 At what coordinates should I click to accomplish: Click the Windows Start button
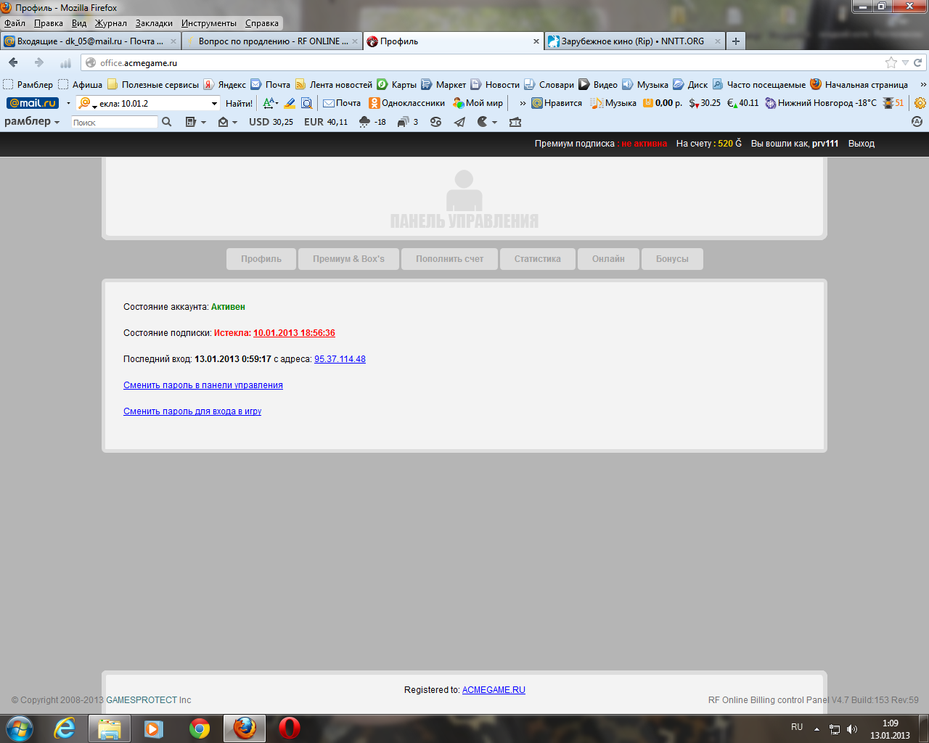point(20,728)
